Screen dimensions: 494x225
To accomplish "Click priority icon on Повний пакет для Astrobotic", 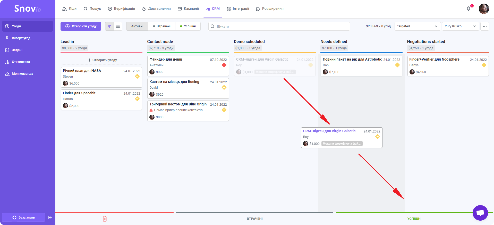I will coord(397,65).
